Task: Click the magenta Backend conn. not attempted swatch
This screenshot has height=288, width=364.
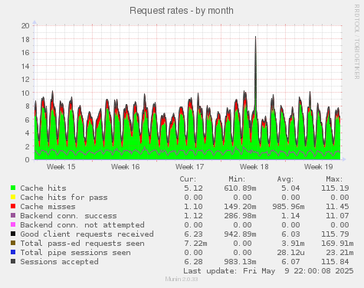Action: click(x=13, y=224)
